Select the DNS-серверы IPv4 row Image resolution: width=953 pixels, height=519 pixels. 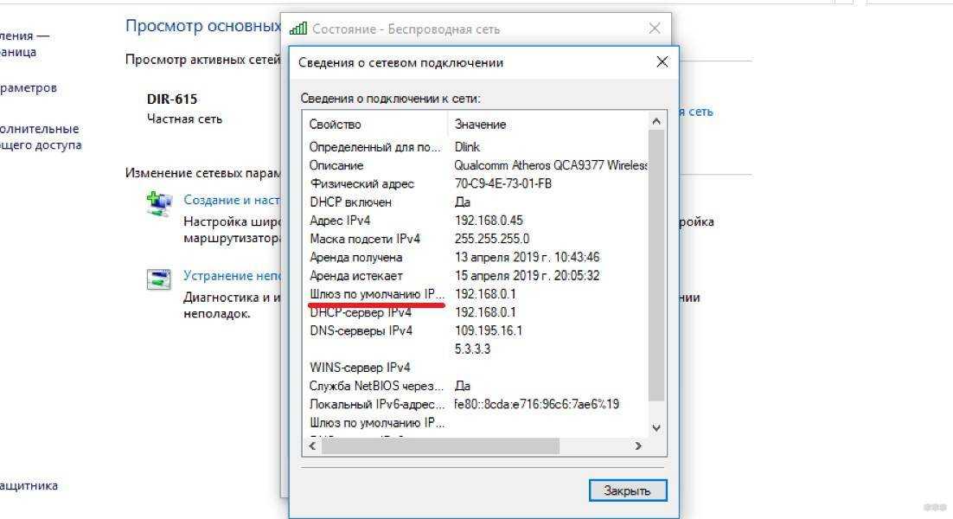(361, 330)
